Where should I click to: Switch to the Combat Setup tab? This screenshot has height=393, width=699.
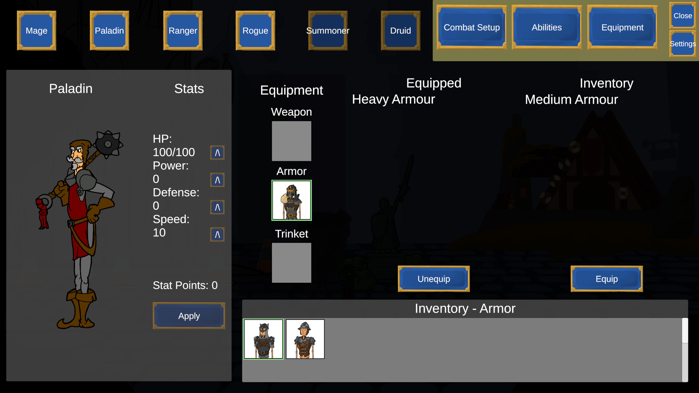[471, 27]
